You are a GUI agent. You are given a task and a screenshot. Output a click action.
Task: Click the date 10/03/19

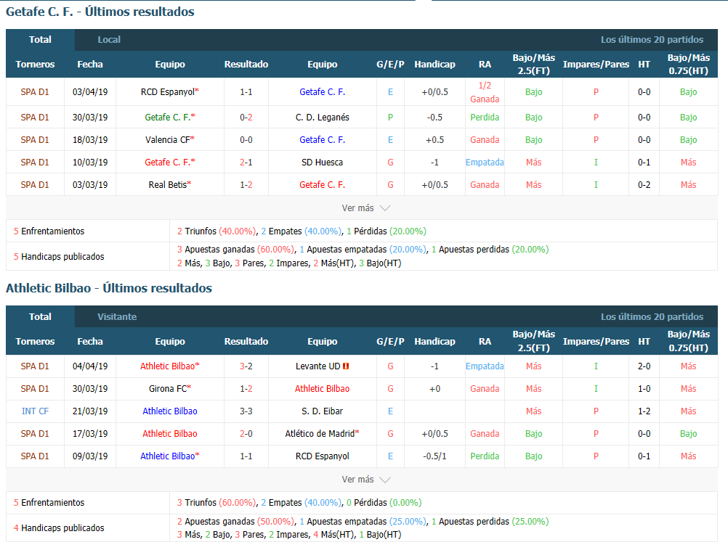(90, 163)
